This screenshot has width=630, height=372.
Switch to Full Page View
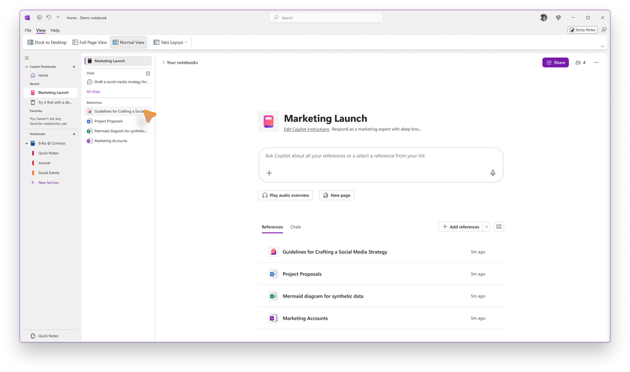(x=90, y=42)
